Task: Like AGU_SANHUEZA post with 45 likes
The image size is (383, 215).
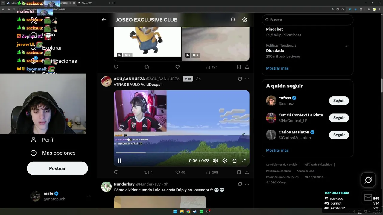Action: point(180,172)
